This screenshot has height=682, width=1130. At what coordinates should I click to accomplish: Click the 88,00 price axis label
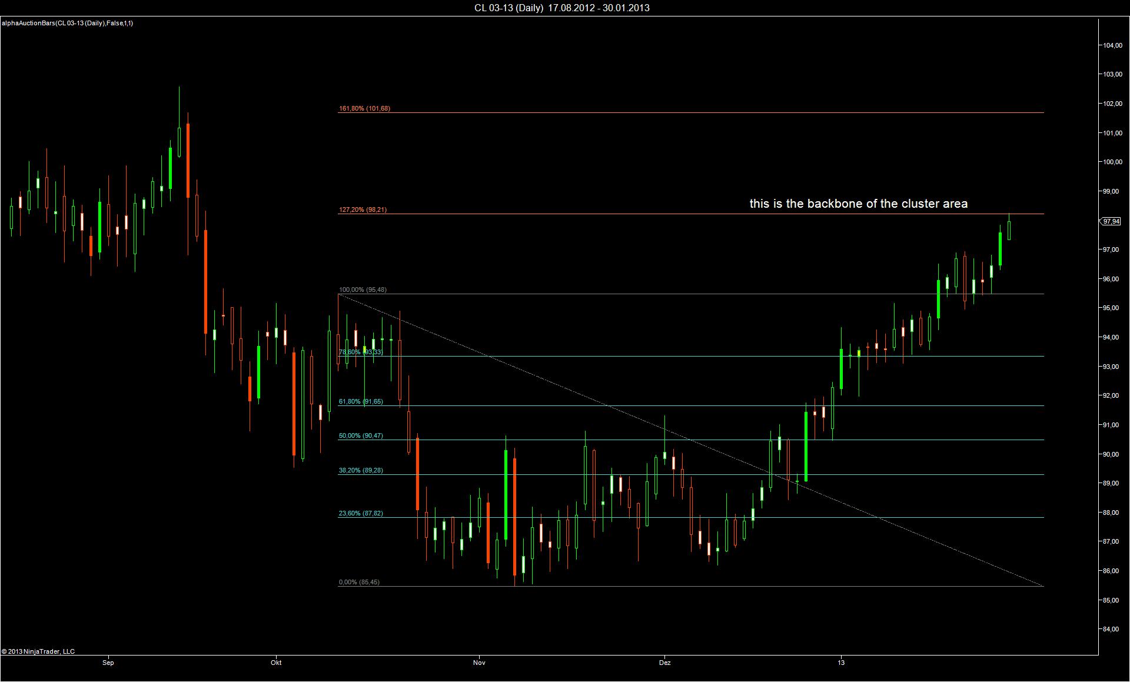[1112, 513]
